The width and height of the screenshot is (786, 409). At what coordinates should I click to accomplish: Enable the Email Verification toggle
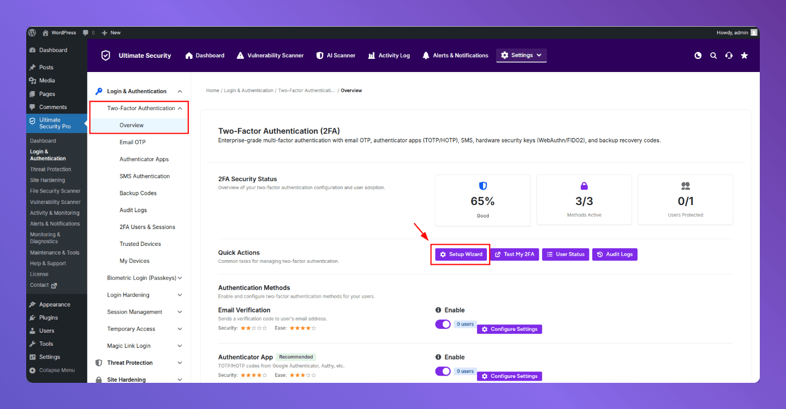tap(443, 324)
